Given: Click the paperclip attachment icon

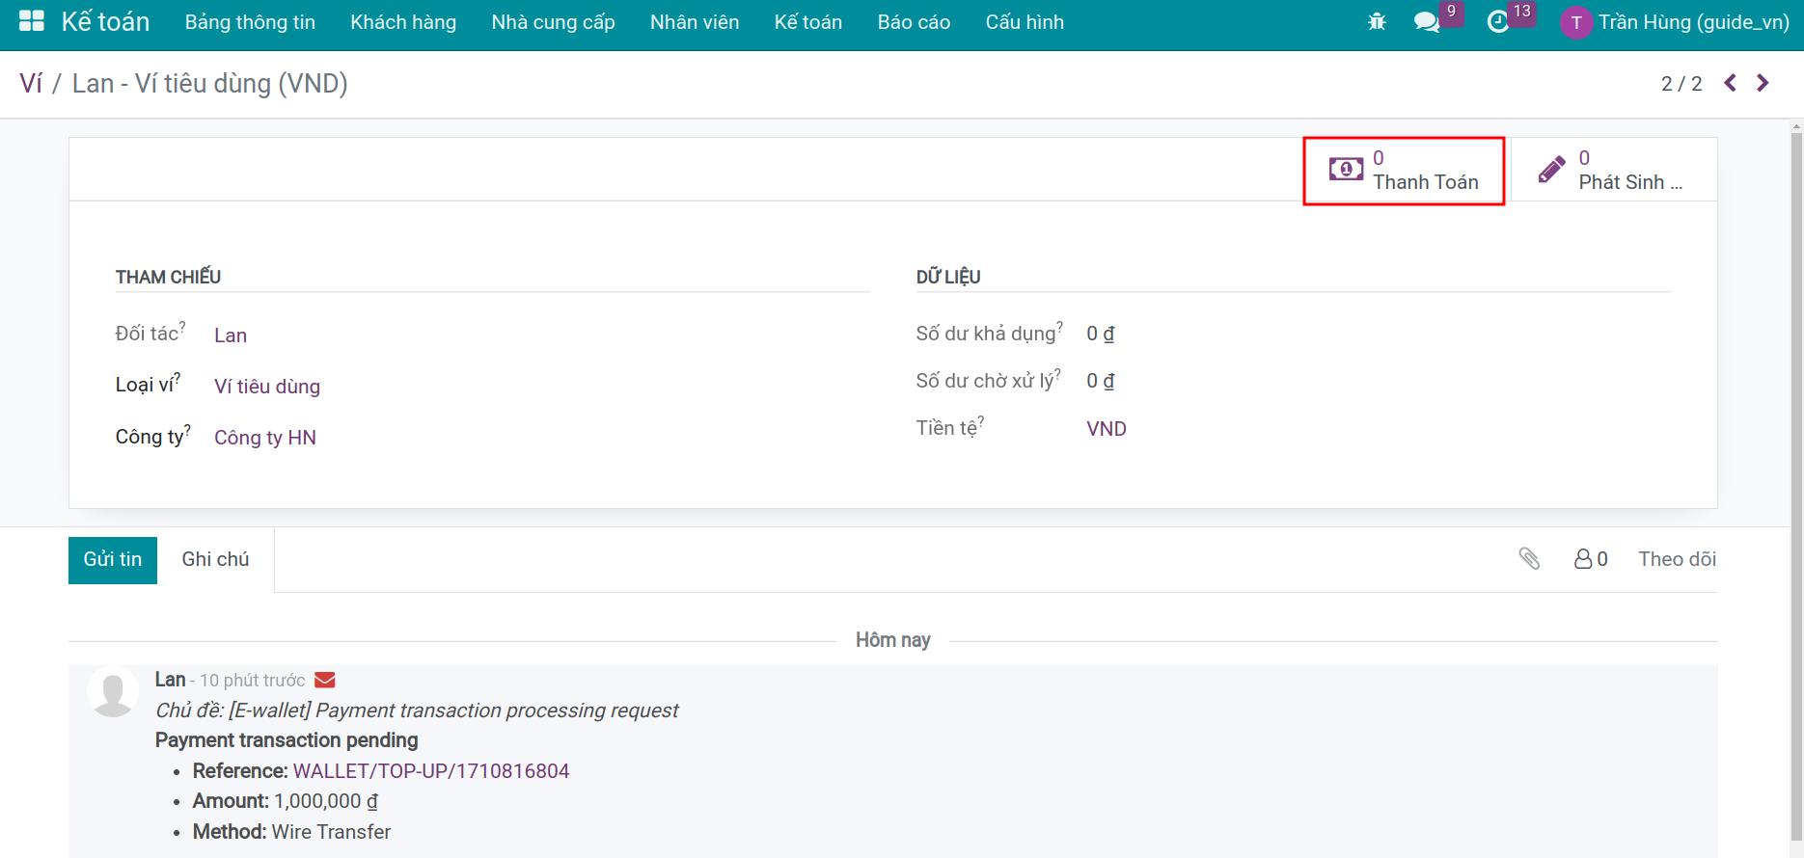Looking at the screenshot, I should [1529, 559].
